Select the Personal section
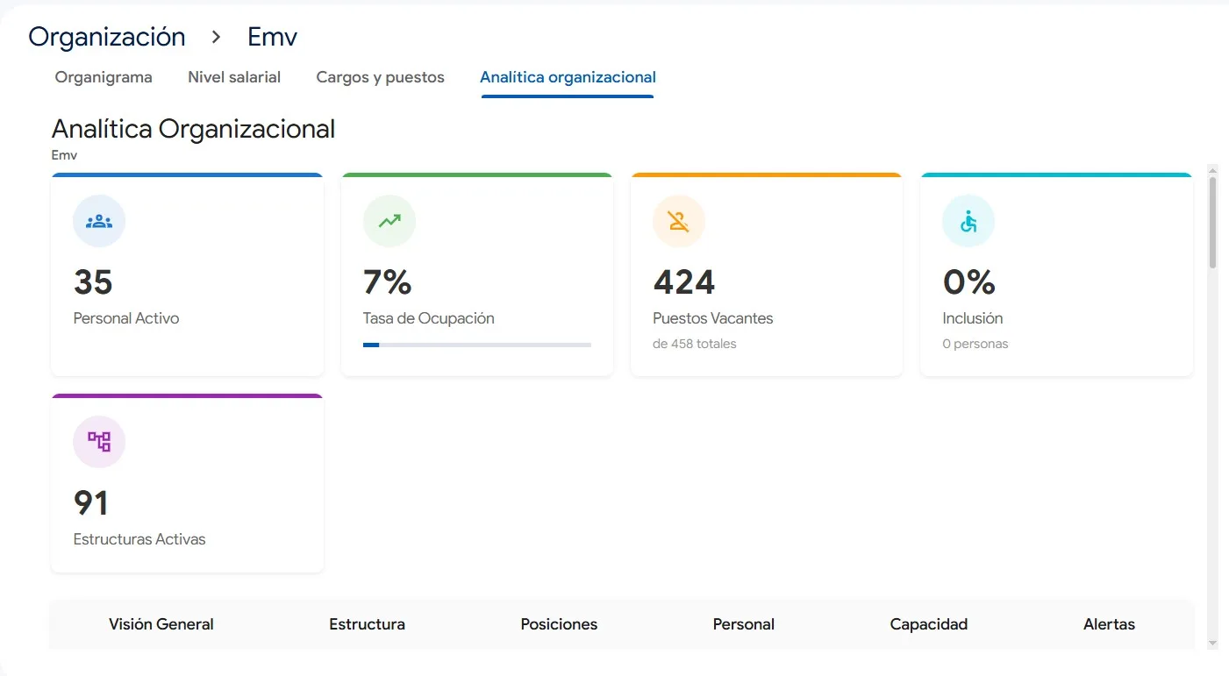Image resolution: width=1229 pixels, height=676 pixels. (x=743, y=623)
